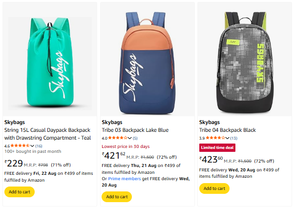Open Tribe 04 Backpack Black title link
The image size is (295, 208).
click(228, 130)
